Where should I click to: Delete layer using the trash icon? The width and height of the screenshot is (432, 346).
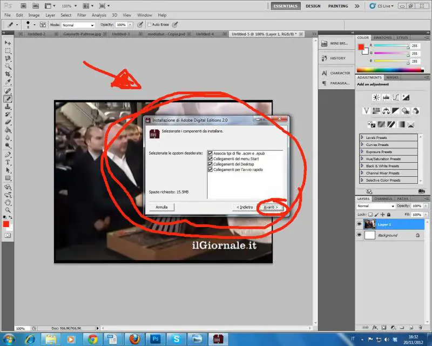(421, 328)
